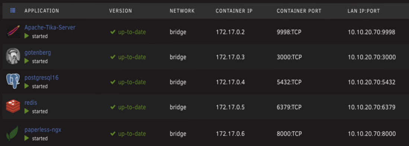
Task: Click the postgresql16 elephant icon
Action: point(13,81)
